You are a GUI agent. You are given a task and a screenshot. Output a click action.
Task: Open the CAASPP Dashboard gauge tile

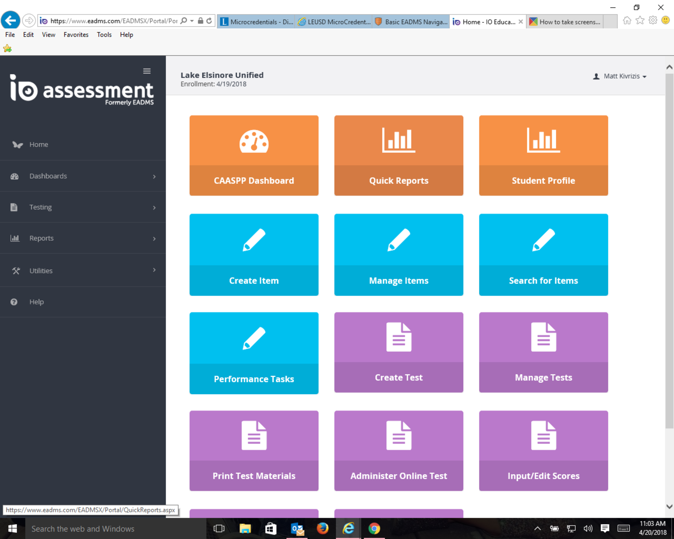[254, 155]
